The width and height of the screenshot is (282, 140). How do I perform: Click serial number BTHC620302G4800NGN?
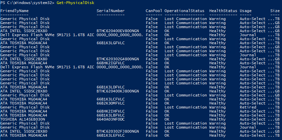click(x=118, y=59)
